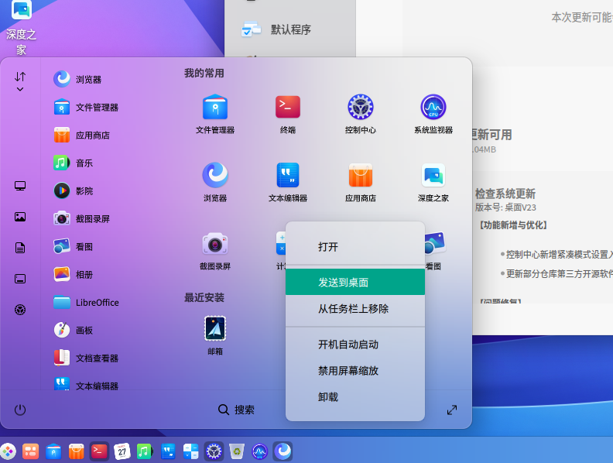Launch 系统监视器 from 我的常用 grid

pyautogui.click(x=433, y=114)
